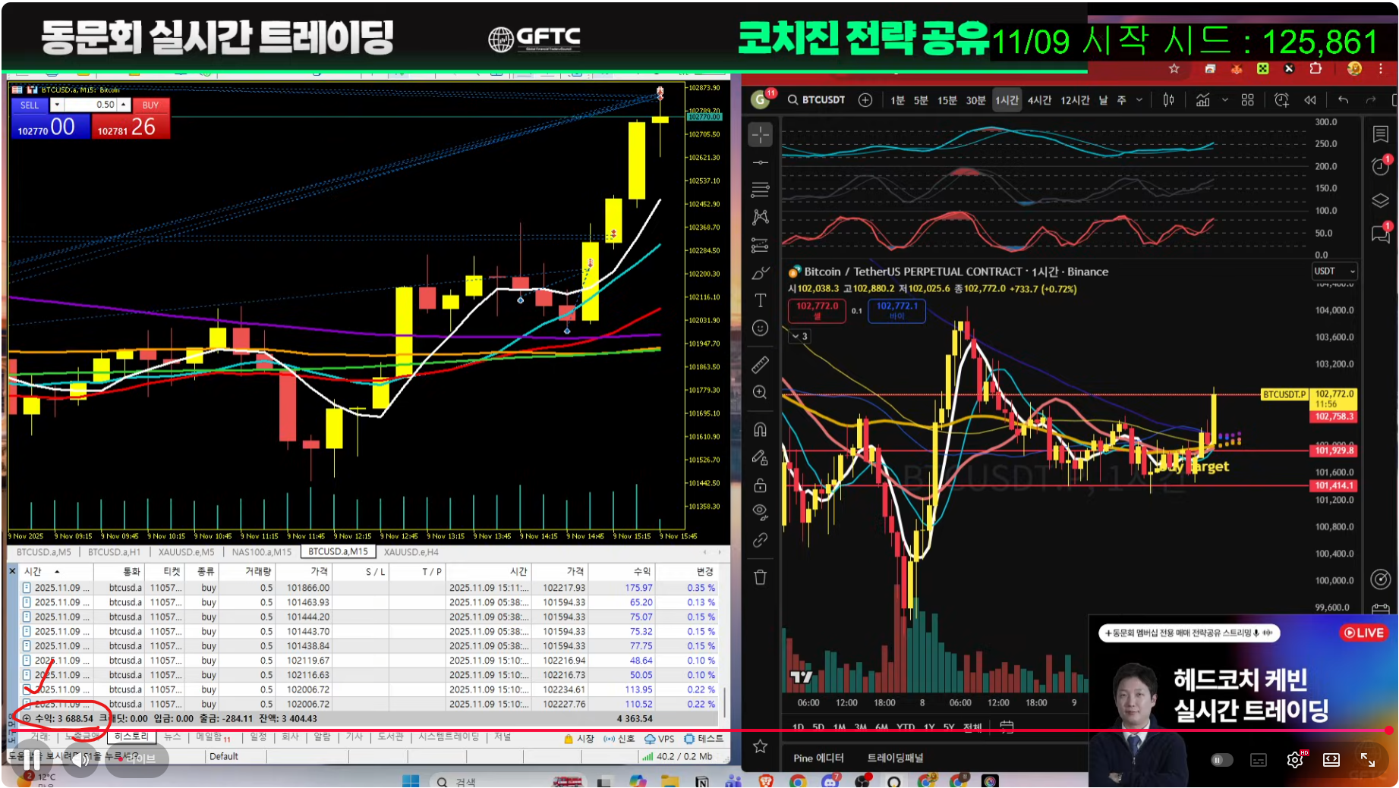This screenshot has width=1399, height=788.
Task: Toggle the eye icon to hide drawings
Action: coord(760,511)
